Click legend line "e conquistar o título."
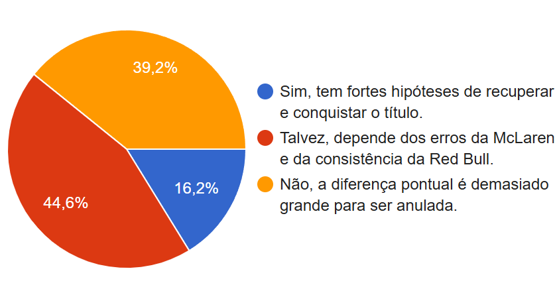This screenshot has width=557, height=289. point(351,112)
